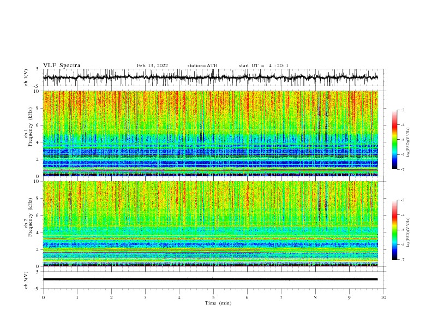Click time axis tick label "1"
Screen dimensions: 432x334
click(77, 297)
